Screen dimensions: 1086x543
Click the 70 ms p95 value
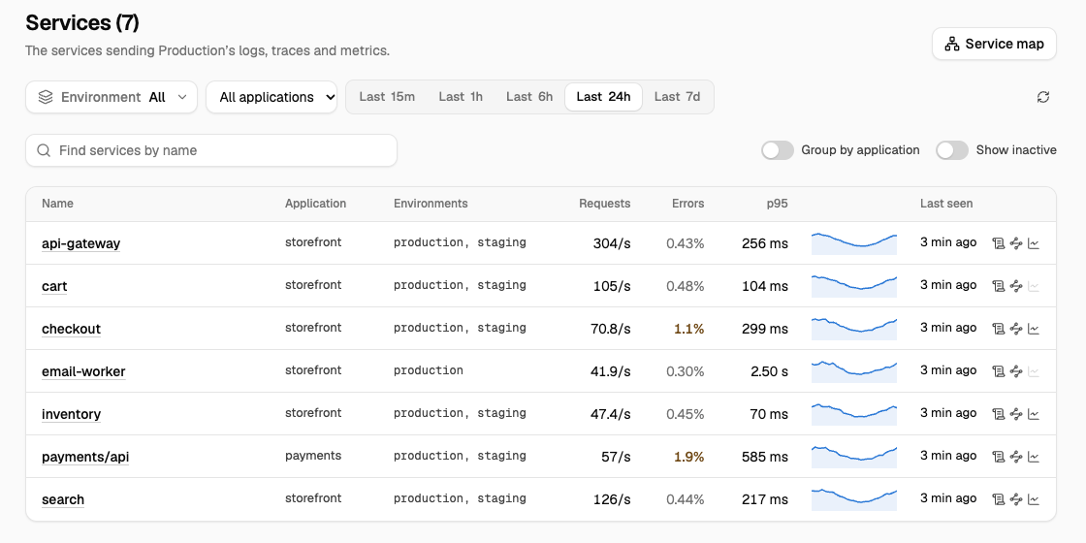(x=769, y=414)
